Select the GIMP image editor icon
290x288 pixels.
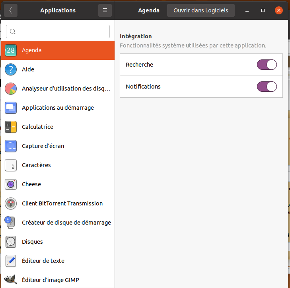tap(11, 280)
